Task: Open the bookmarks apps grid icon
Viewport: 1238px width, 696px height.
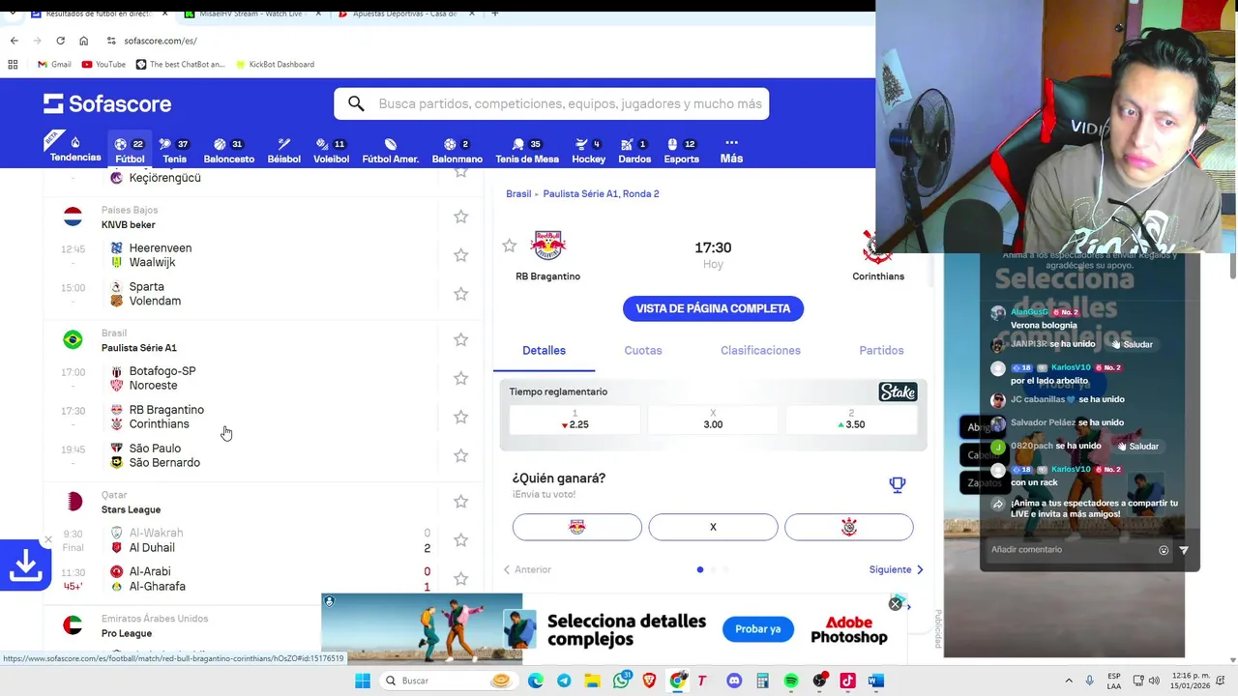Action: click(x=13, y=64)
